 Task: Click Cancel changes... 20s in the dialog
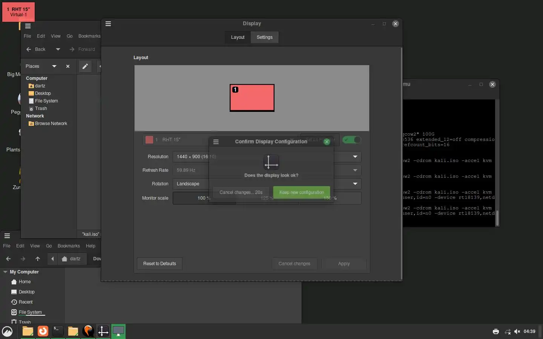[x=241, y=192]
